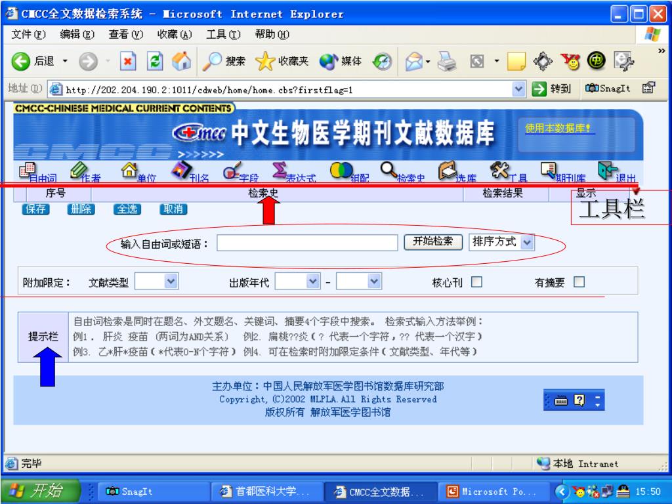672x504 pixels.
Task: Check the 有摘要 has-abstract checkbox
Action: [x=579, y=282]
